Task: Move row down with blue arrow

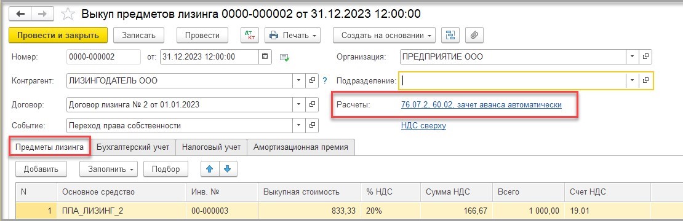Action: coord(228,169)
